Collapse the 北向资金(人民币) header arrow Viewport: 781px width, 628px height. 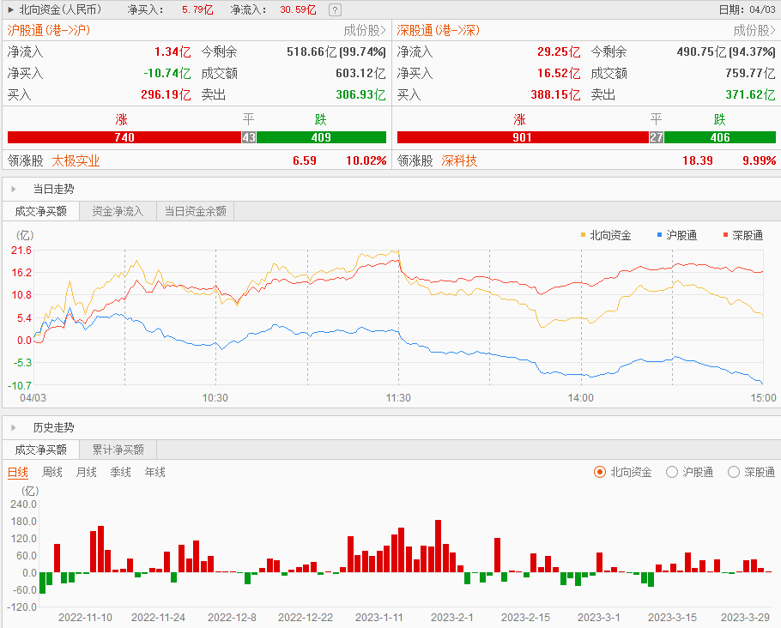tap(10, 10)
